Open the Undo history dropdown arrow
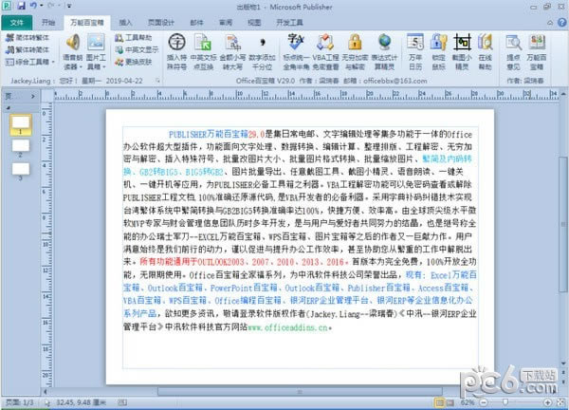Screen dimensions: 569x410 point(41,6)
